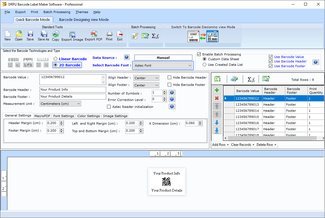
Task: Delete row with the red X icon
Action: click(217, 98)
